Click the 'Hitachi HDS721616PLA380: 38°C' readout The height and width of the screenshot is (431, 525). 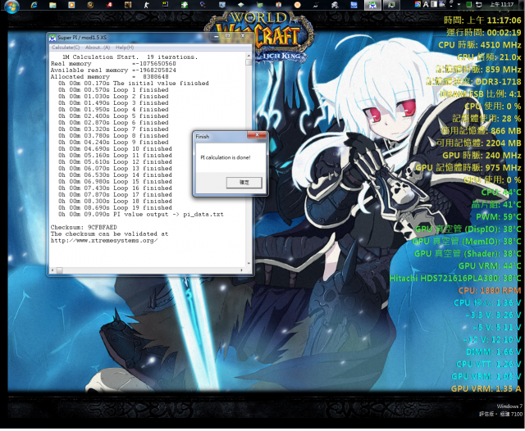click(x=455, y=279)
